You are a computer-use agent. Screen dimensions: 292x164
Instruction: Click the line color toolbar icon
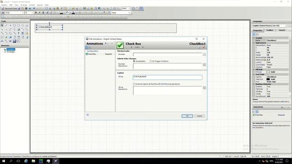pyautogui.click(x=62, y=13)
